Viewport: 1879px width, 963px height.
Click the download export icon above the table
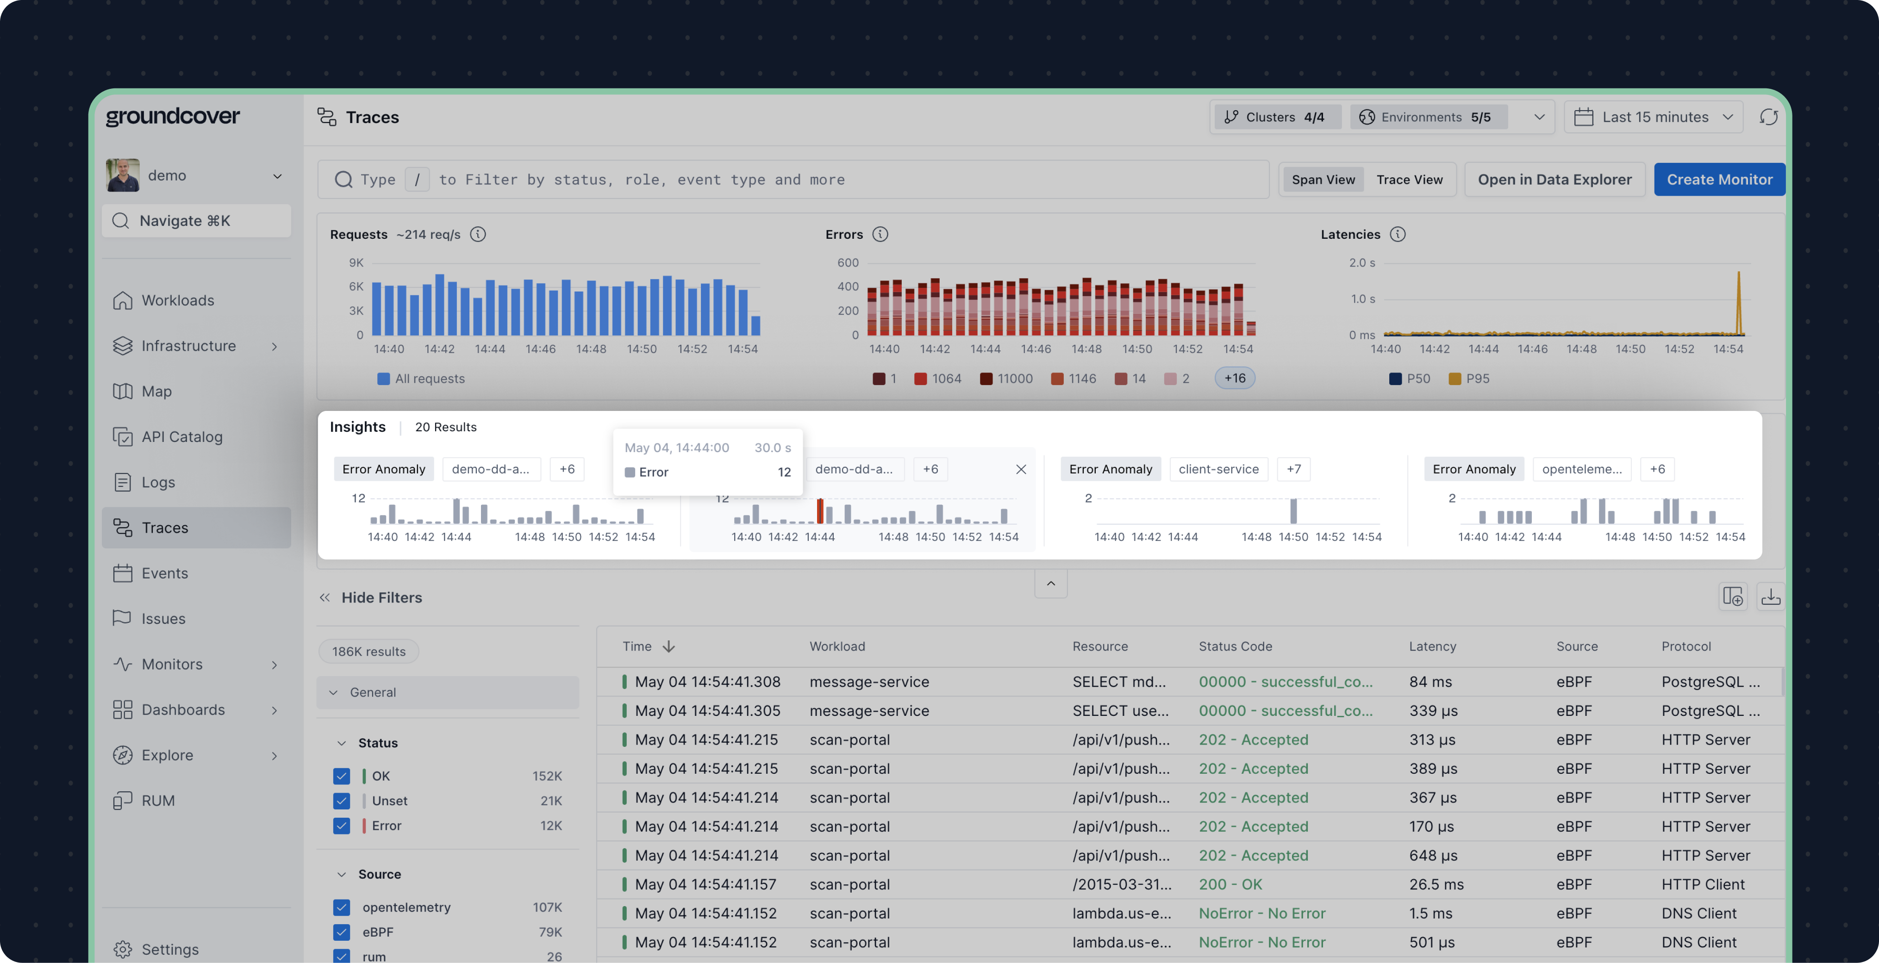pyautogui.click(x=1770, y=597)
